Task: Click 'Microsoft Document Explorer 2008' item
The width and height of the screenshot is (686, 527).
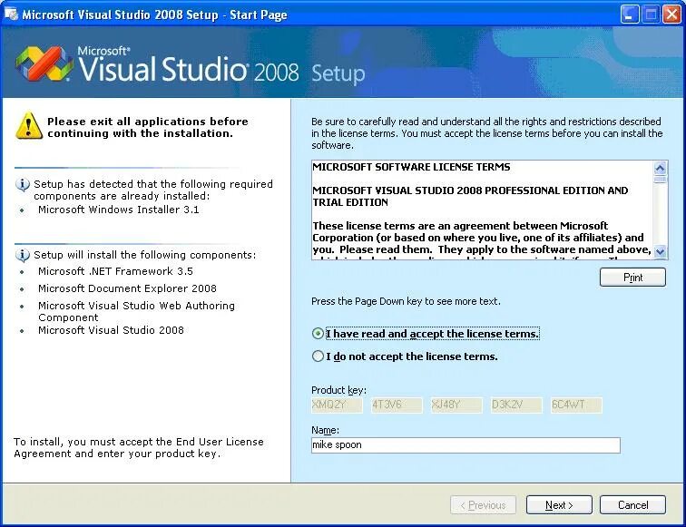Action: 127,288
